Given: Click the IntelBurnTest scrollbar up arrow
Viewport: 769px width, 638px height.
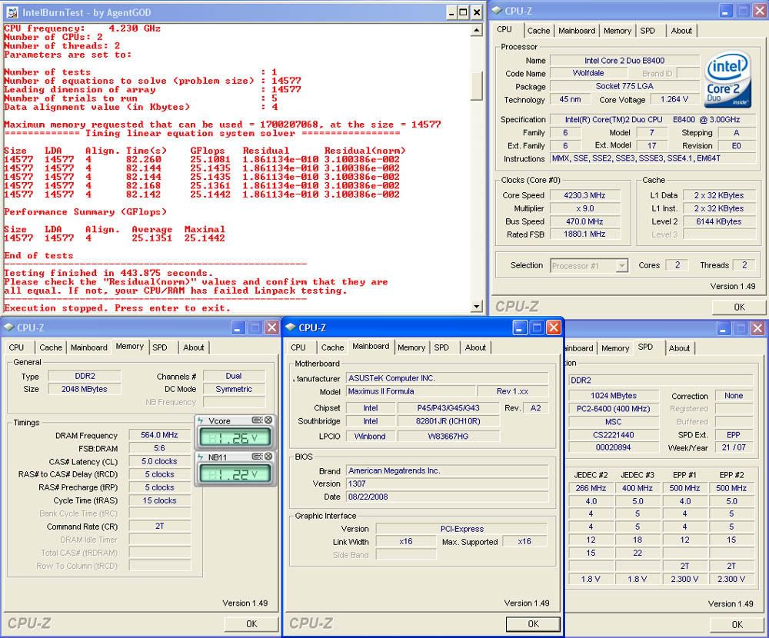Looking at the screenshot, I should [x=476, y=31].
